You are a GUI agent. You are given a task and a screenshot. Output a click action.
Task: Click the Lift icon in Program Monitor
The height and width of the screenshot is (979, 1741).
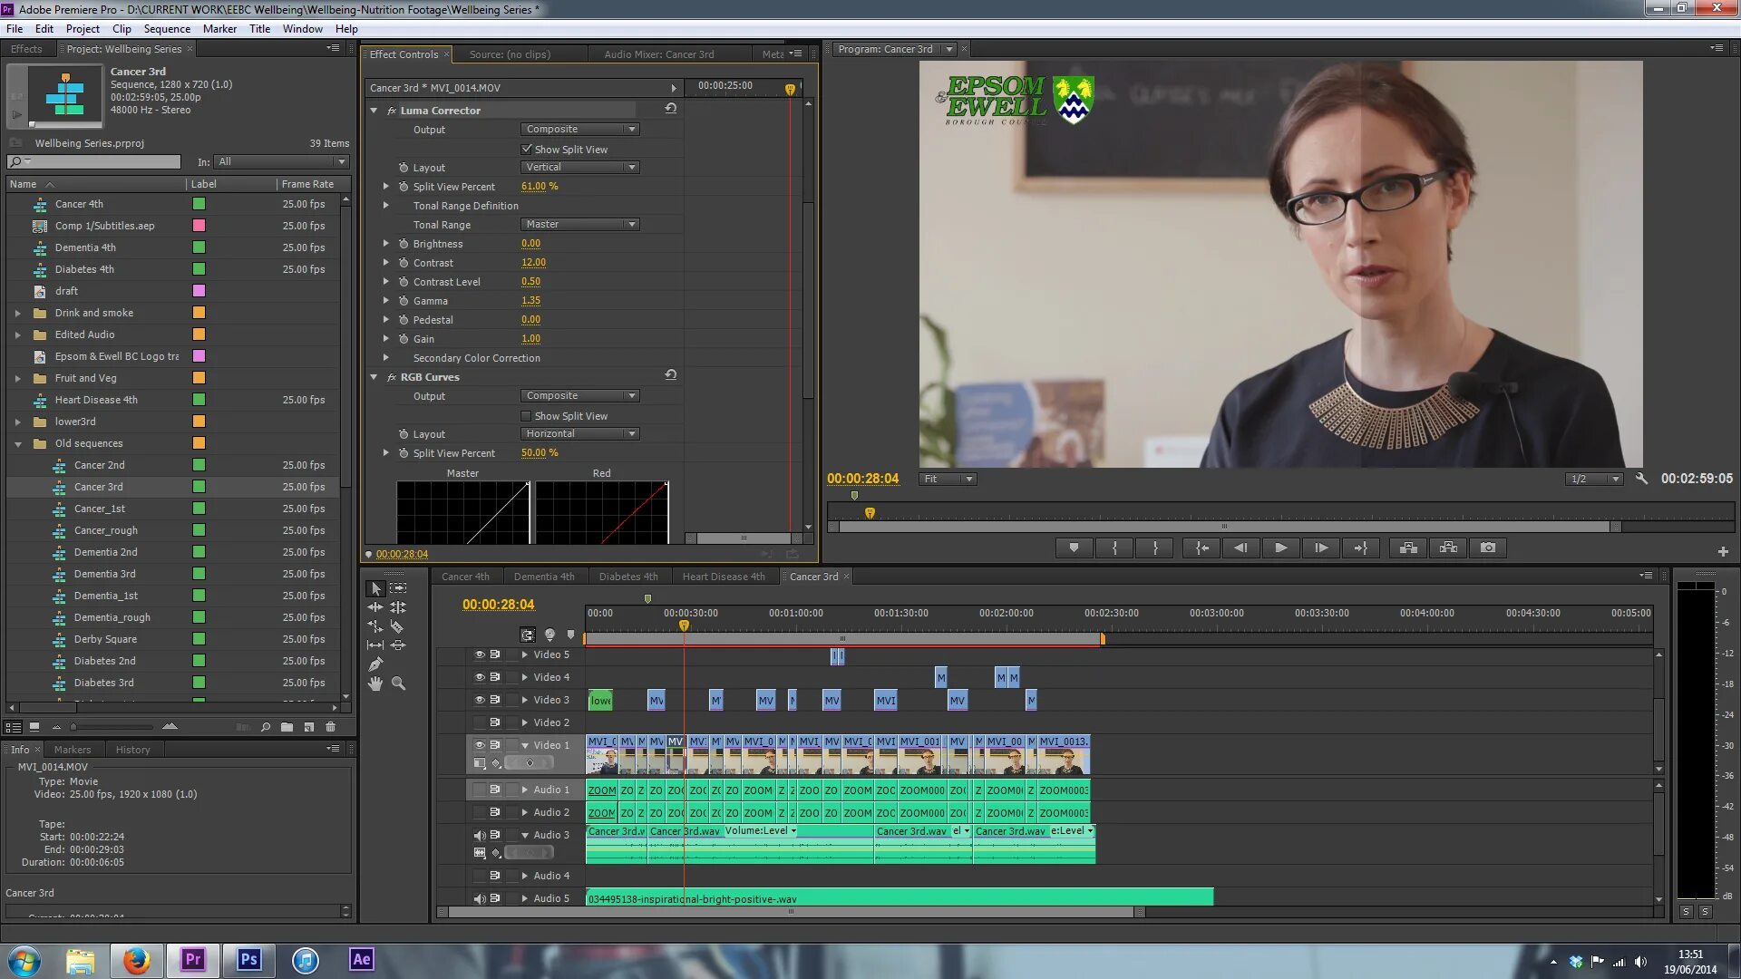pyautogui.click(x=1407, y=548)
